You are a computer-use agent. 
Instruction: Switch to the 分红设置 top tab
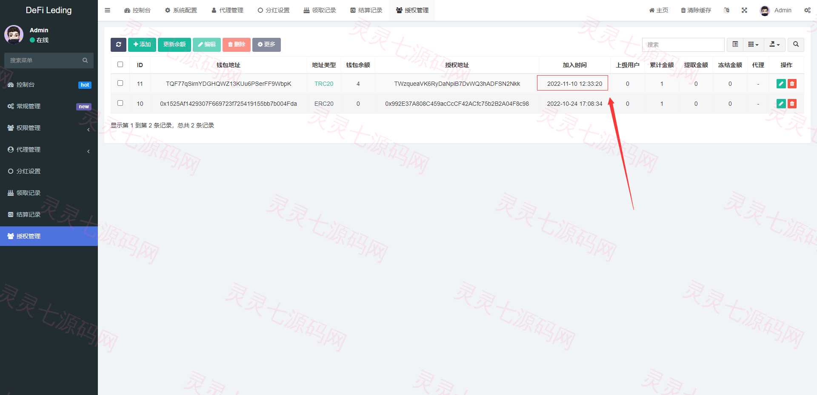(x=274, y=10)
